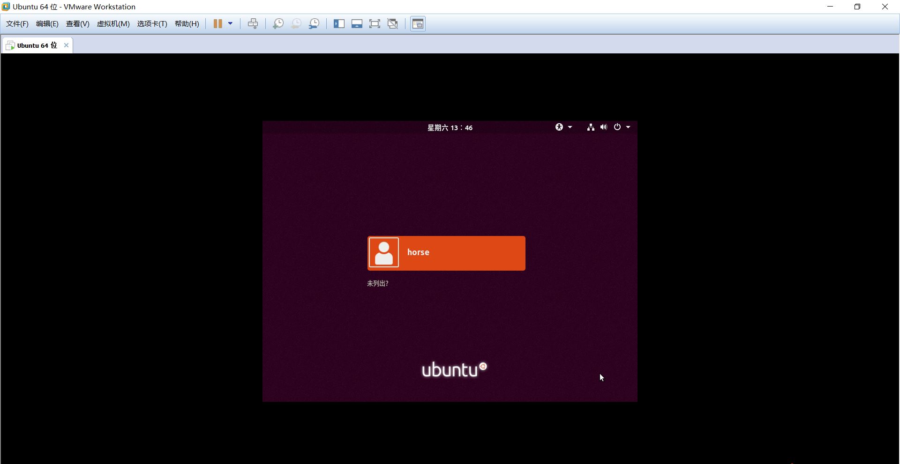Click the 未列出? link
This screenshot has width=900, height=464.
[377, 283]
